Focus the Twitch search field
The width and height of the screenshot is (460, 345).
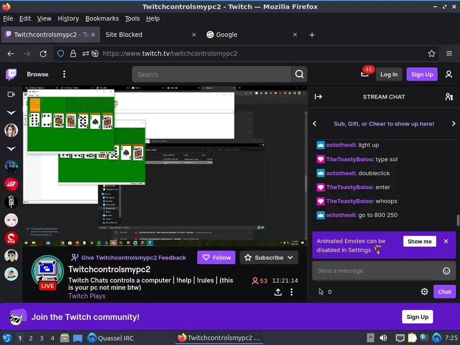pyautogui.click(x=212, y=74)
